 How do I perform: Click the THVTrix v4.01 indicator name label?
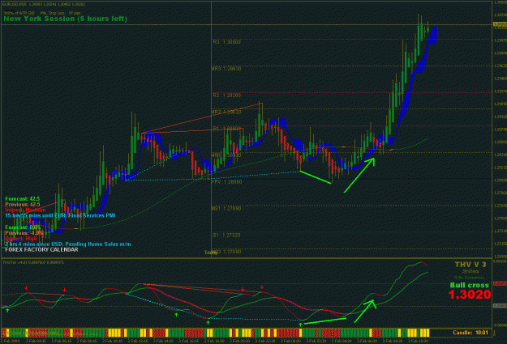coord(33,262)
